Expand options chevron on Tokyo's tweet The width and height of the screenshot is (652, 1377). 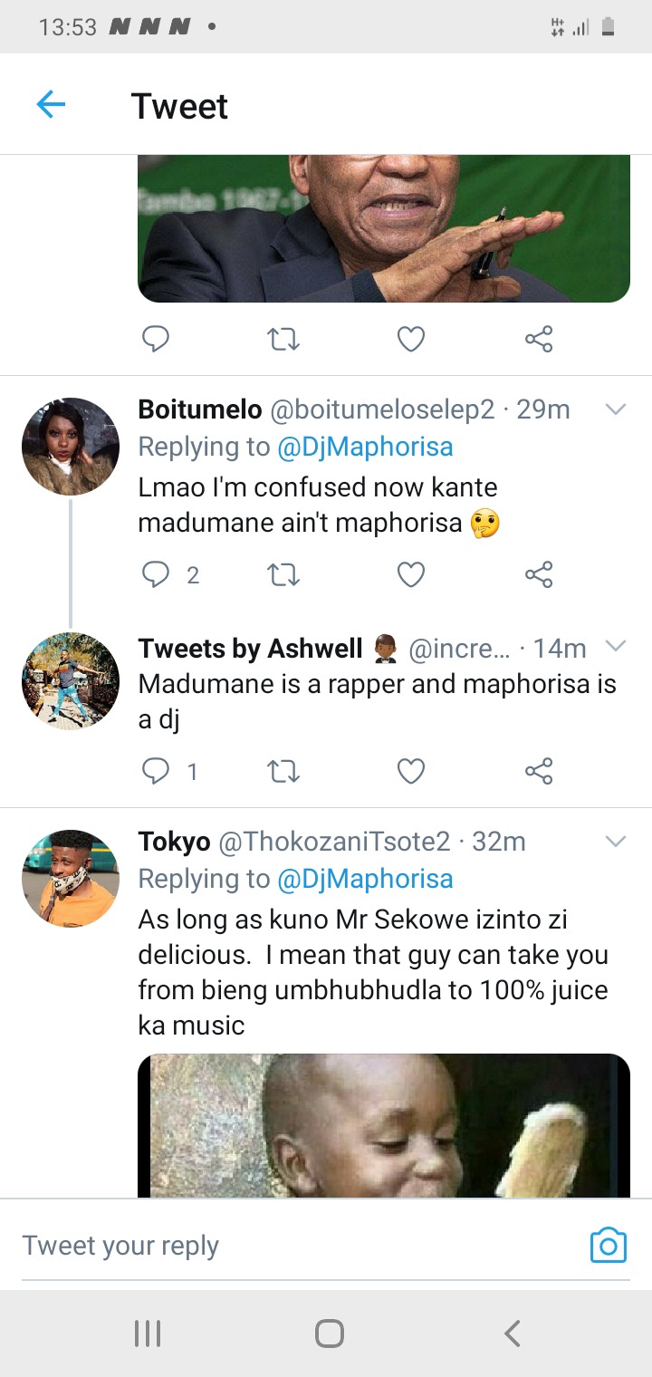click(x=616, y=842)
